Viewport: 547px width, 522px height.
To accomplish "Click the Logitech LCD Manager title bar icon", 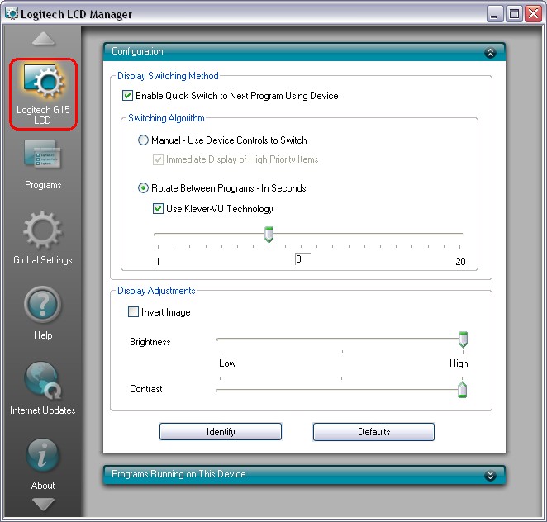I will coord(12,13).
